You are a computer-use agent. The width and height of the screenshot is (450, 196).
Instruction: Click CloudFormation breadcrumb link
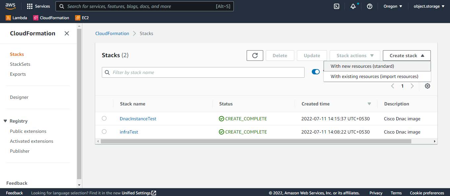[x=112, y=33]
